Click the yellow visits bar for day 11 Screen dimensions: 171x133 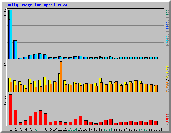click(x=59, y=83)
